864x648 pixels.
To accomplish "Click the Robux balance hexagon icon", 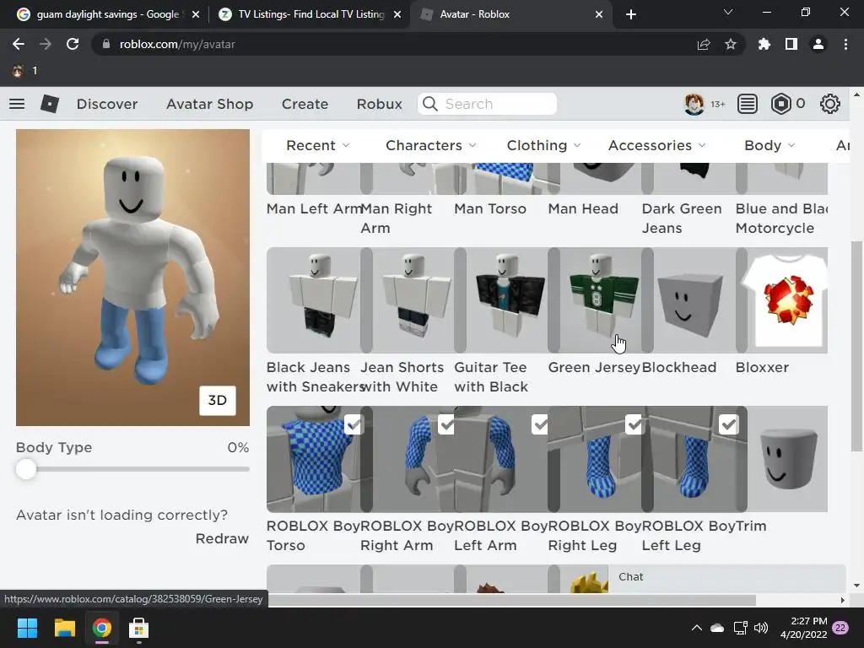I will [x=780, y=104].
